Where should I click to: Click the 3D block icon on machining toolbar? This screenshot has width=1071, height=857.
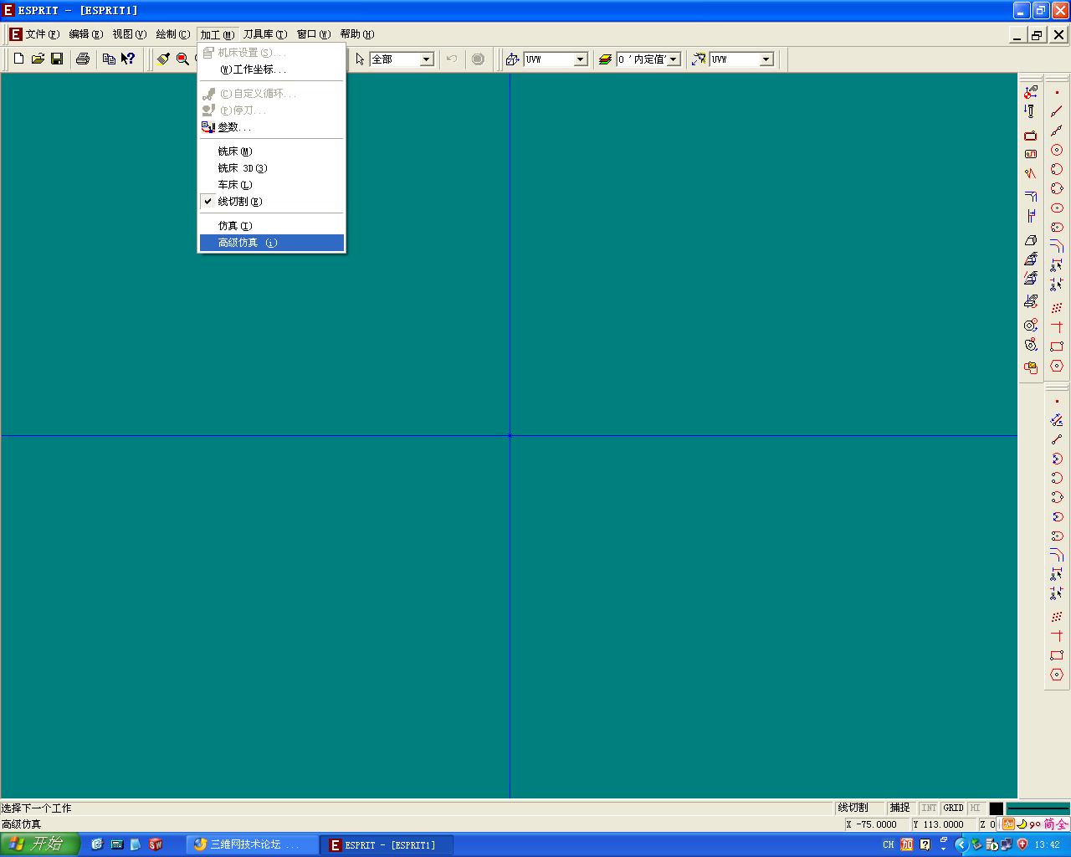point(1031,240)
